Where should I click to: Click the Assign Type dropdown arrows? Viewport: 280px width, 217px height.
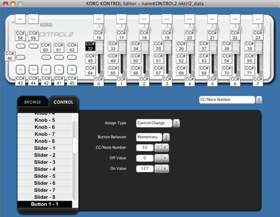[176, 123]
